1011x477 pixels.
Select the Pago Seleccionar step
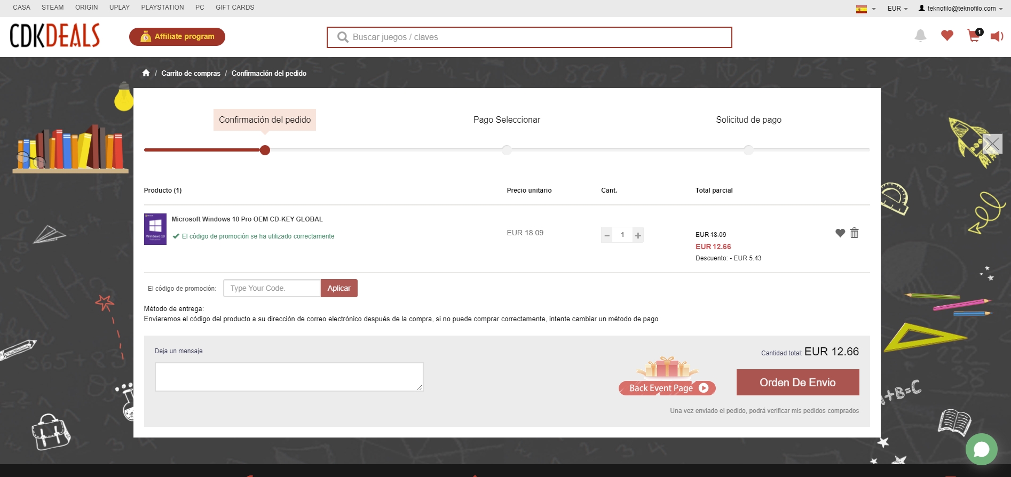point(507,120)
